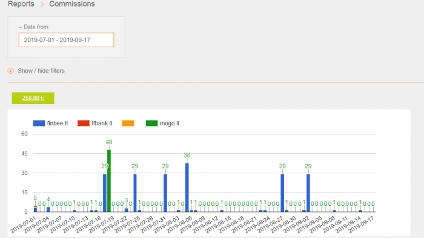The width and height of the screenshot is (424, 238).
Task: Click the 30 y-axis label
Action: click(x=24, y=173)
